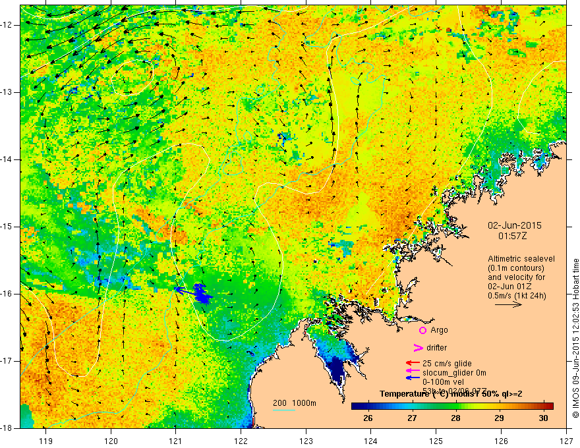The image size is (580, 448).
Task: Click the color bar value label 28
Action: 455,418
